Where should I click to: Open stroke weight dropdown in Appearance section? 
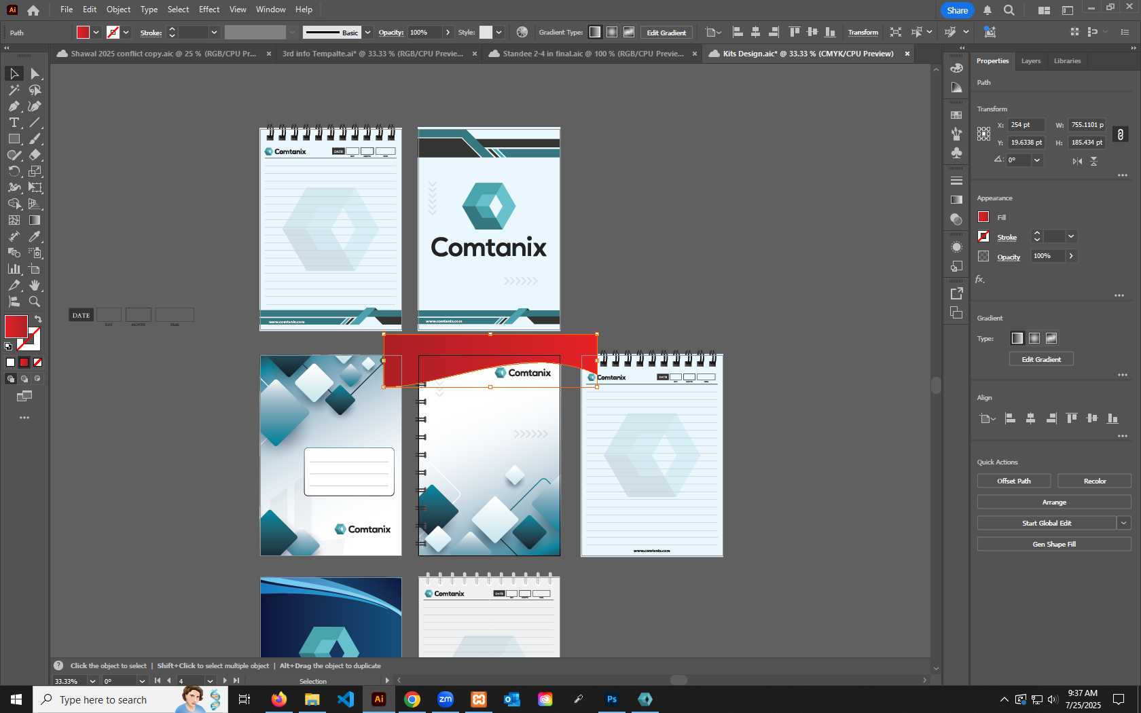pos(1071,236)
